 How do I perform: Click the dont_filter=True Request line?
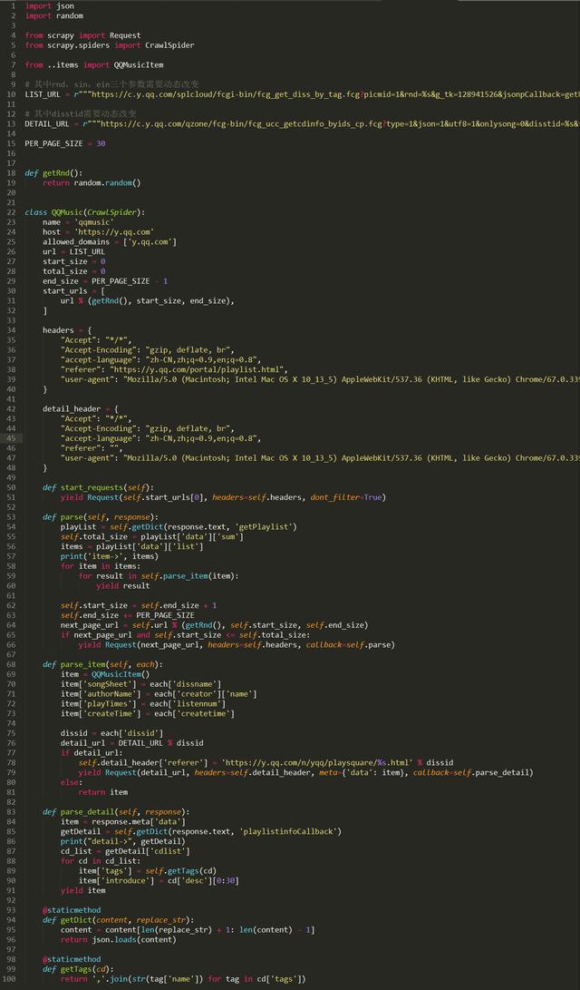tap(223, 497)
